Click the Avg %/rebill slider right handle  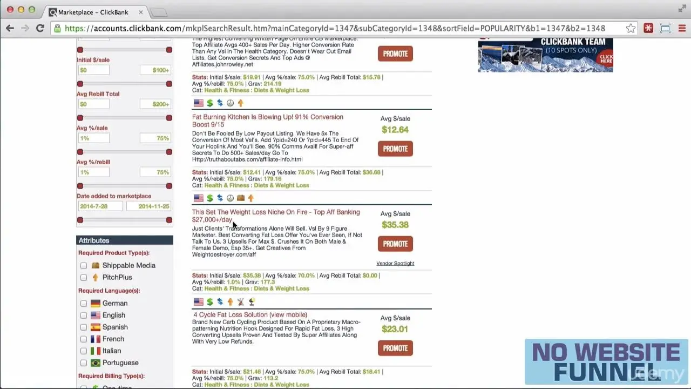point(169,186)
